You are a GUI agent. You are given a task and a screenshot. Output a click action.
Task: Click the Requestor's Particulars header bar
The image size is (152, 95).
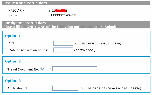[76, 3]
